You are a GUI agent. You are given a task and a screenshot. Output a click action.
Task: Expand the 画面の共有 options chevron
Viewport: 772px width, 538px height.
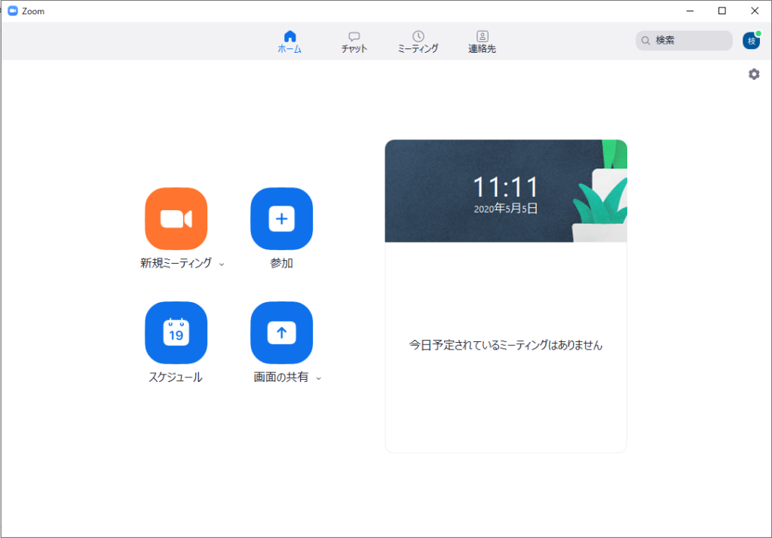tap(319, 378)
